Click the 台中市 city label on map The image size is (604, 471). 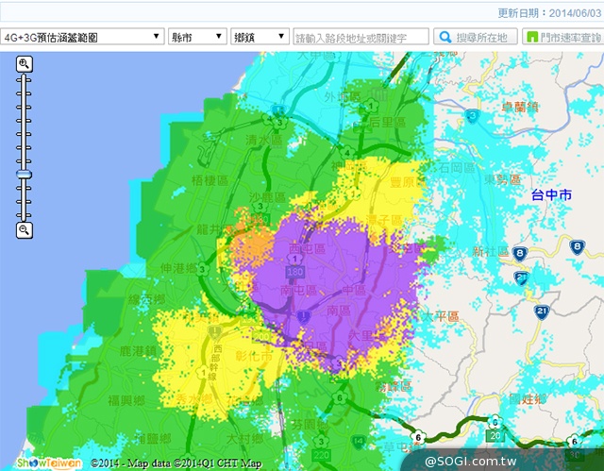(x=551, y=195)
